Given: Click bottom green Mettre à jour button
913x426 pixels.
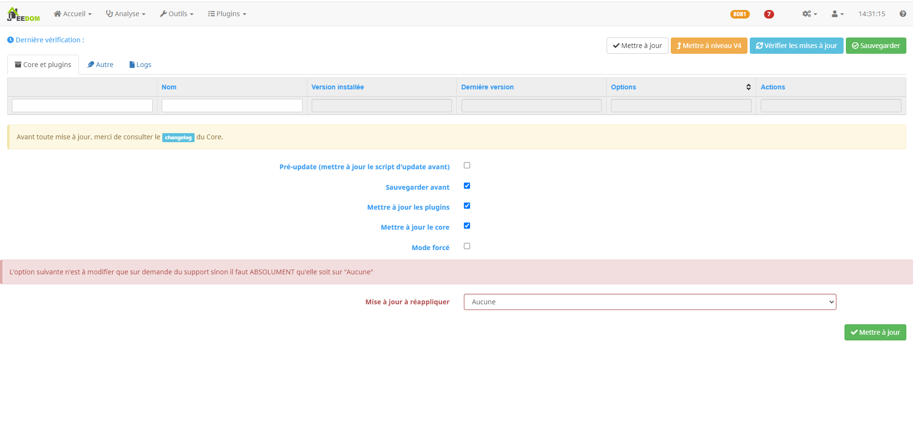Looking at the screenshot, I should coord(875,332).
